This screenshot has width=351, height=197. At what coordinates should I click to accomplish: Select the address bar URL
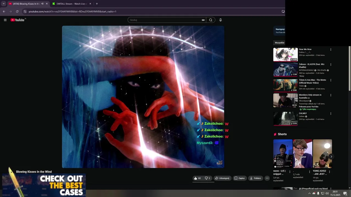point(72,11)
